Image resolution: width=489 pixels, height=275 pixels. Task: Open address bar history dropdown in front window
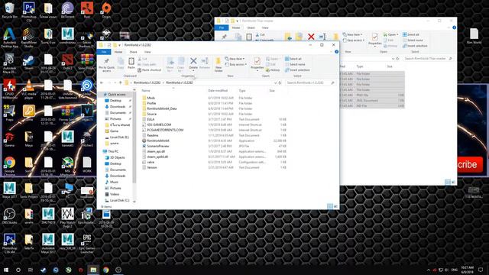click(x=275, y=83)
